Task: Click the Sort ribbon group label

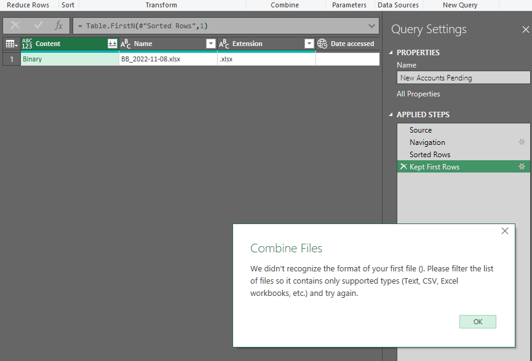Action: pos(68,5)
